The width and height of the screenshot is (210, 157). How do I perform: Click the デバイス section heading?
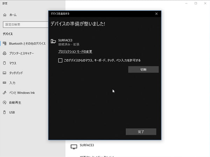tap(8, 34)
